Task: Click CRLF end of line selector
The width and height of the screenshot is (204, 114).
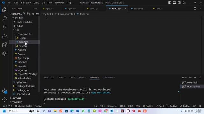Action: [130, 106]
